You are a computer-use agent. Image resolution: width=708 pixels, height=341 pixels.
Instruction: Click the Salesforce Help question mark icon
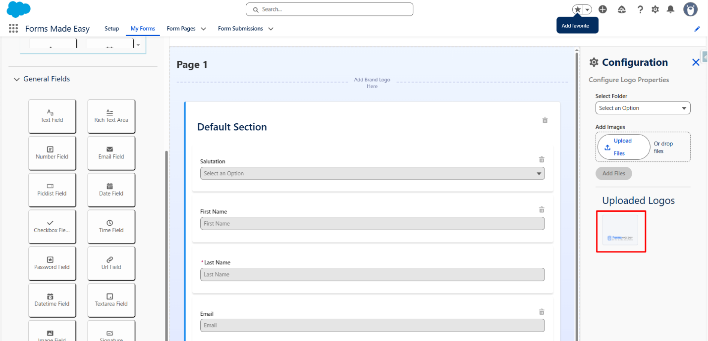click(x=640, y=9)
